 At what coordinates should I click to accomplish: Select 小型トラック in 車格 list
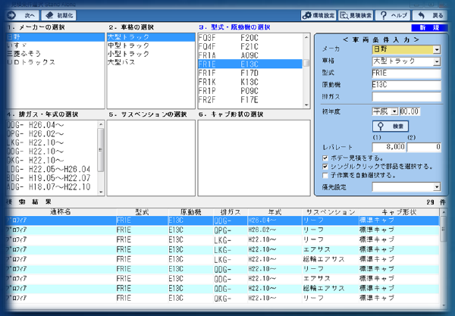point(151,54)
